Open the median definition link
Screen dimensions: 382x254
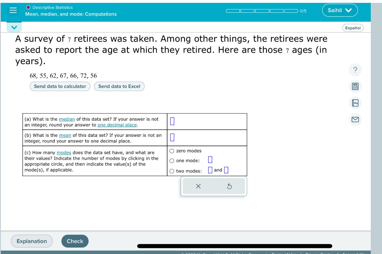pos(67,119)
